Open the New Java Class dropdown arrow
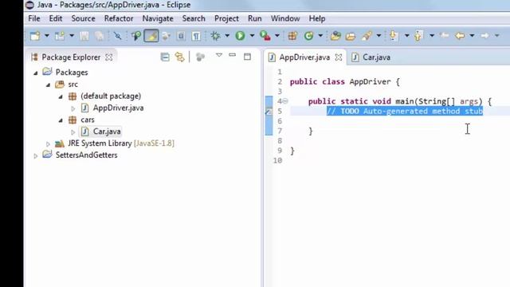The height and width of the screenshot is (287, 510). tap(320, 35)
